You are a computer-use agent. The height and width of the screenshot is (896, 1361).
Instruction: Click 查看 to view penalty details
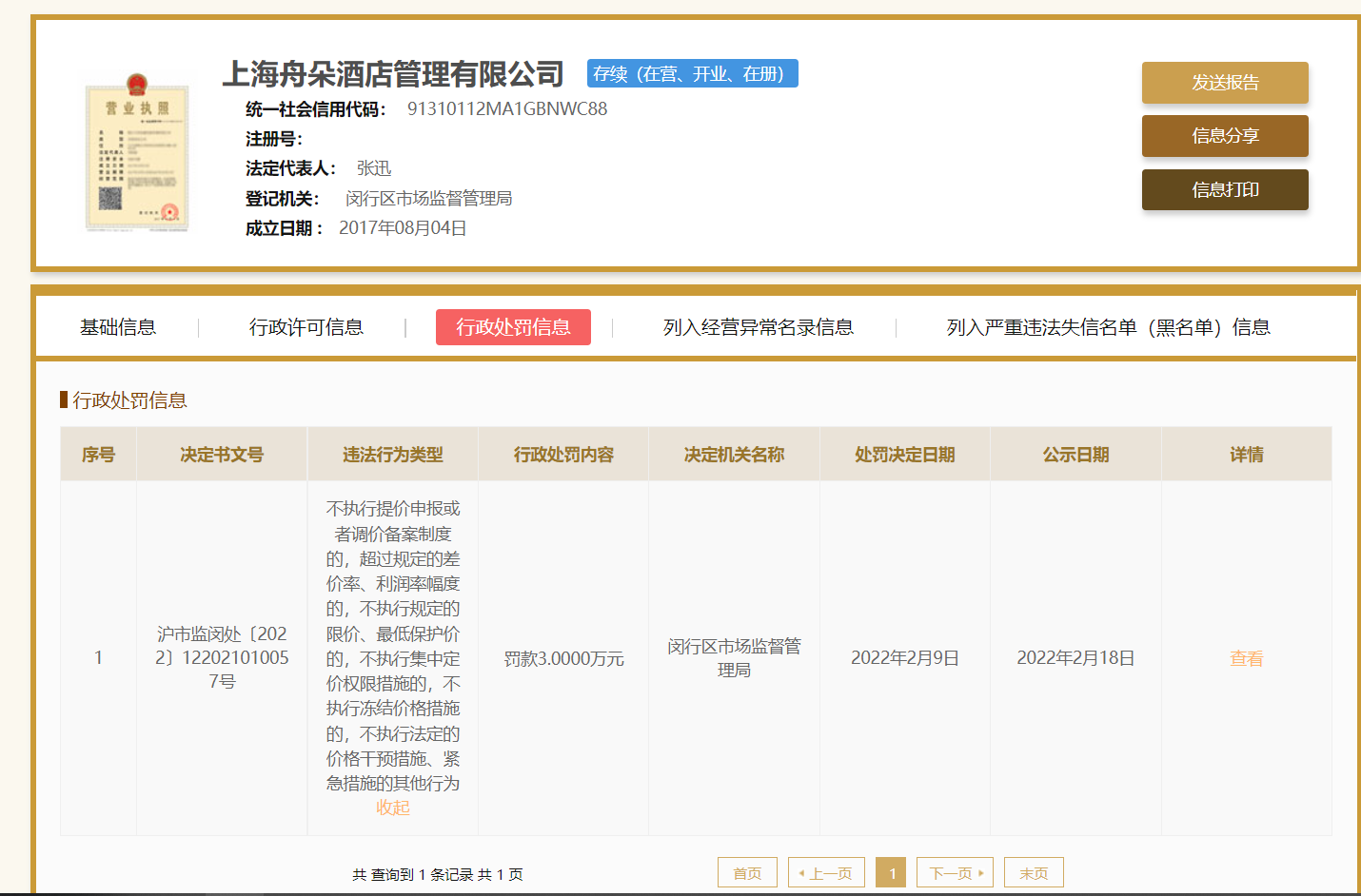[1247, 658]
